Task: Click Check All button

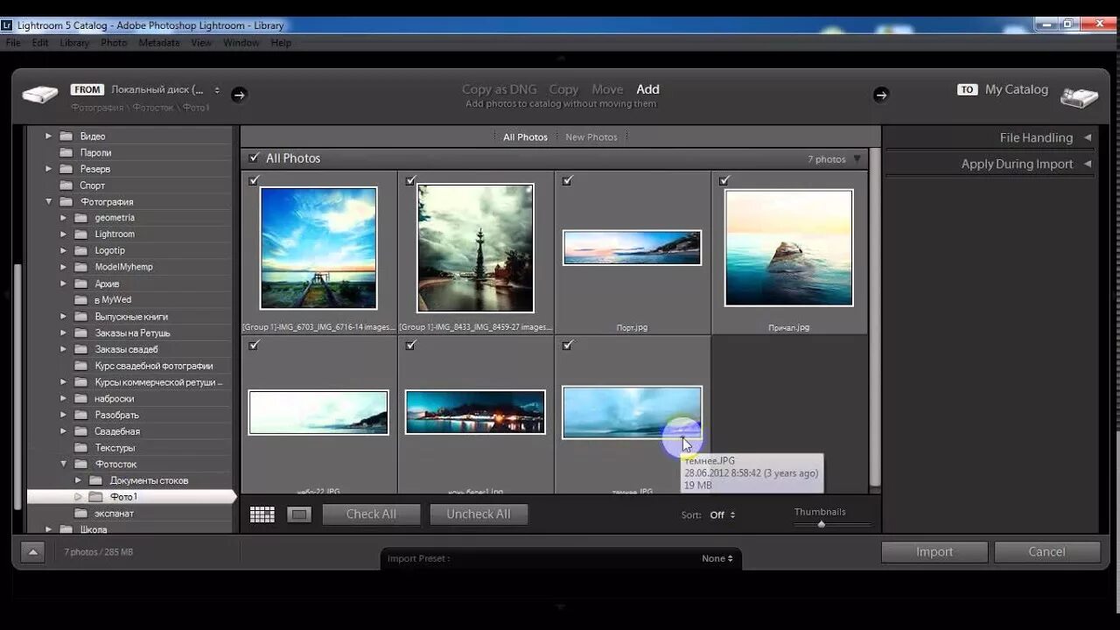Action: click(x=371, y=514)
